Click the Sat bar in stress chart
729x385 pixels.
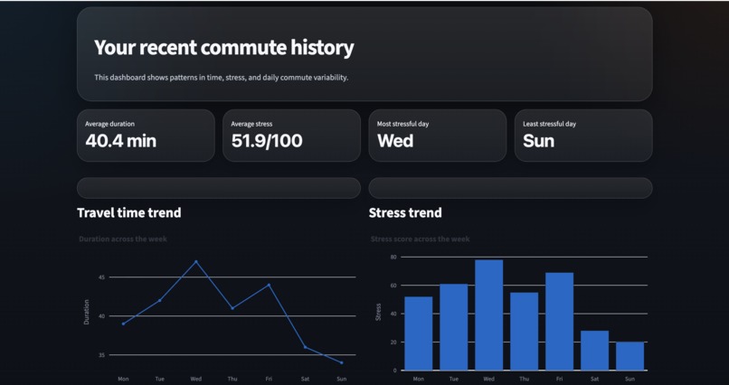coord(594,350)
